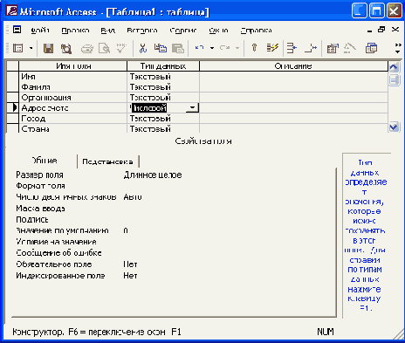Image resolution: width=405 pixels, height=343 pixels.
Task: Open the View mode toolbar button
Action: point(18,48)
